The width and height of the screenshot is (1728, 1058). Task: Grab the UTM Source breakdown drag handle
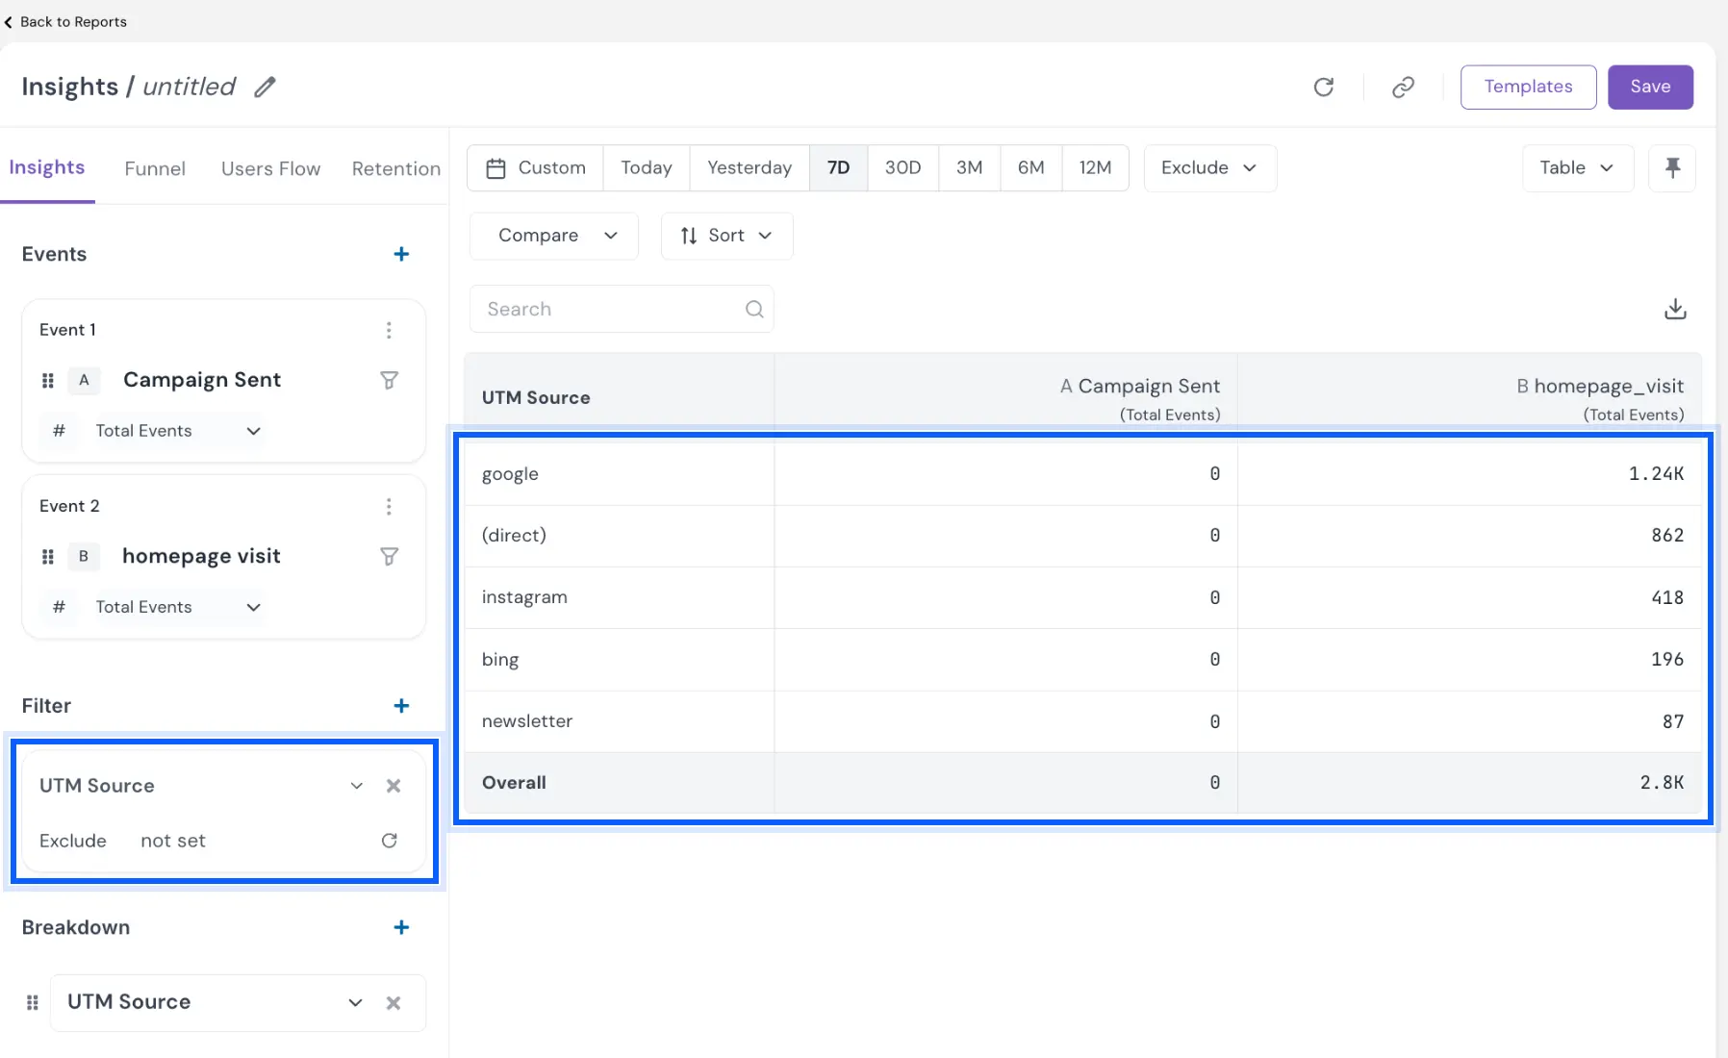pyautogui.click(x=32, y=1002)
